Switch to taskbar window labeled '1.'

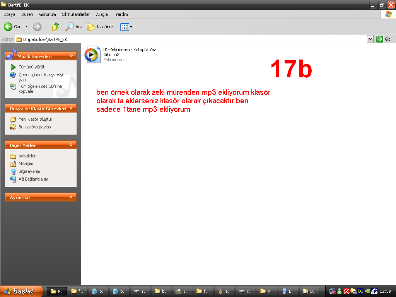pyautogui.click(x=182, y=292)
